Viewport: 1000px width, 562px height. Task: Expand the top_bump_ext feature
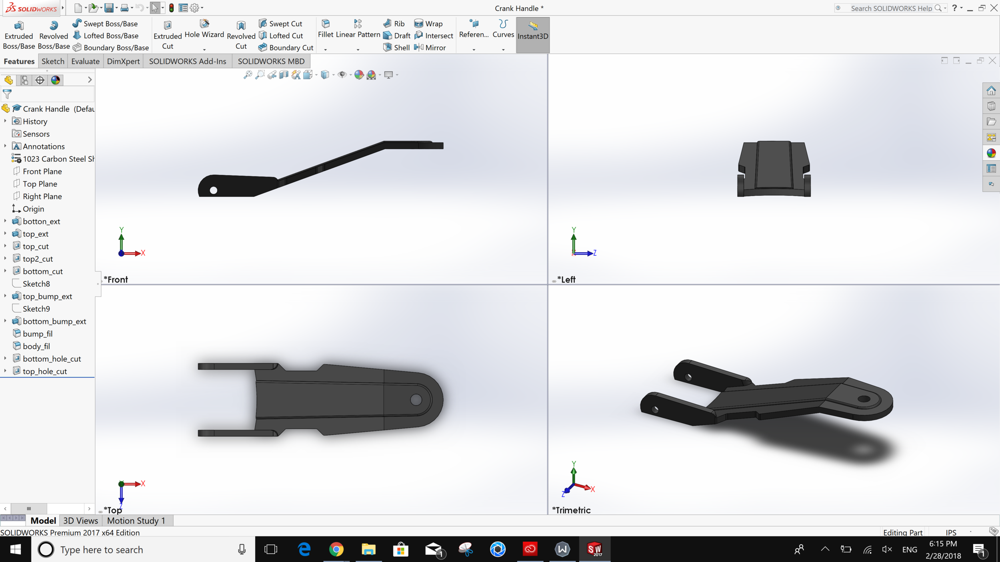pos(5,296)
